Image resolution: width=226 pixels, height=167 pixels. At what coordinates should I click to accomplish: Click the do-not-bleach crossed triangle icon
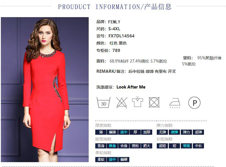[x=122, y=102]
